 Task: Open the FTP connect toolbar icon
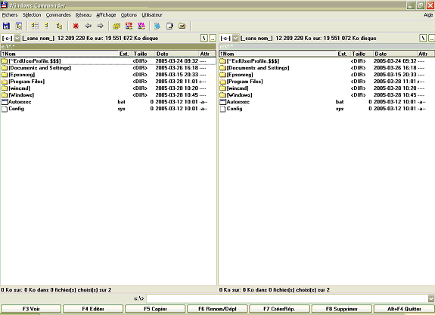pos(129,26)
